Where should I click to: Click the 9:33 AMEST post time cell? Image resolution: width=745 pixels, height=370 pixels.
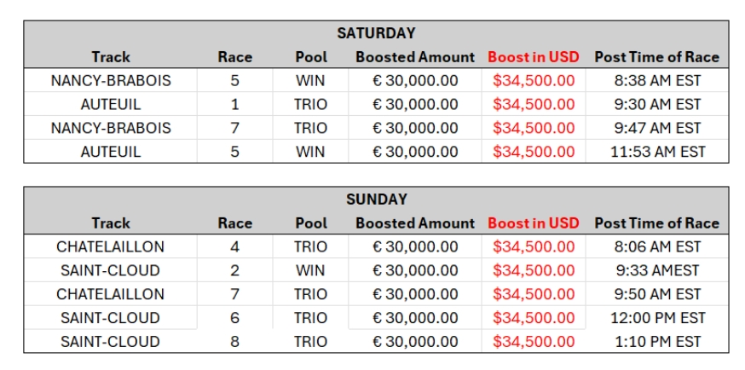(656, 271)
